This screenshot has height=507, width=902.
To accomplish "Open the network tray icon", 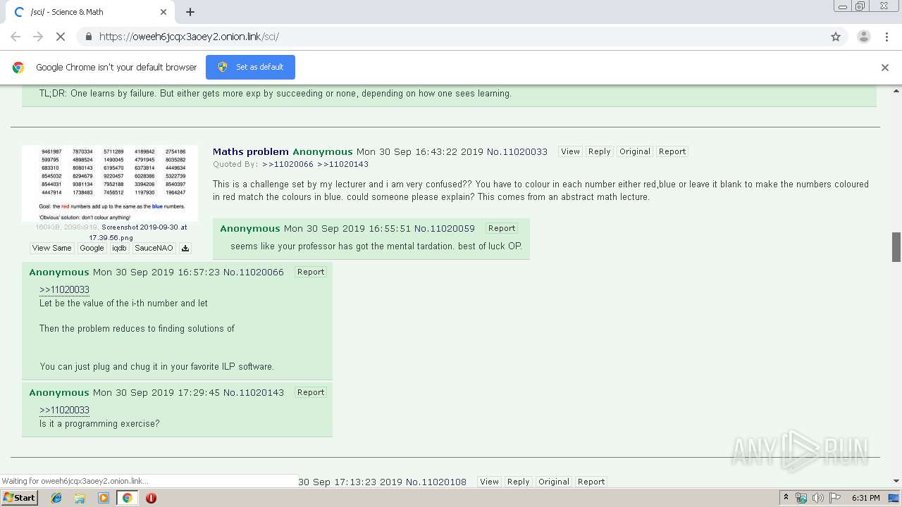I will tap(801, 498).
